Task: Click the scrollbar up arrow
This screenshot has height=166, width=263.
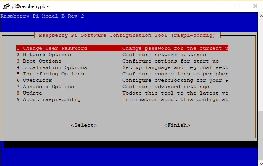Action: coord(261,16)
